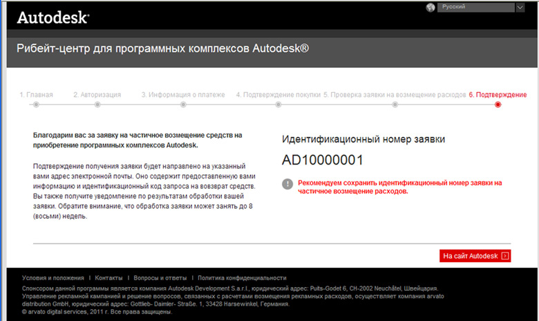Open the Контакты footer link
This screenshot has height=321, width=539.
point(108,278)
